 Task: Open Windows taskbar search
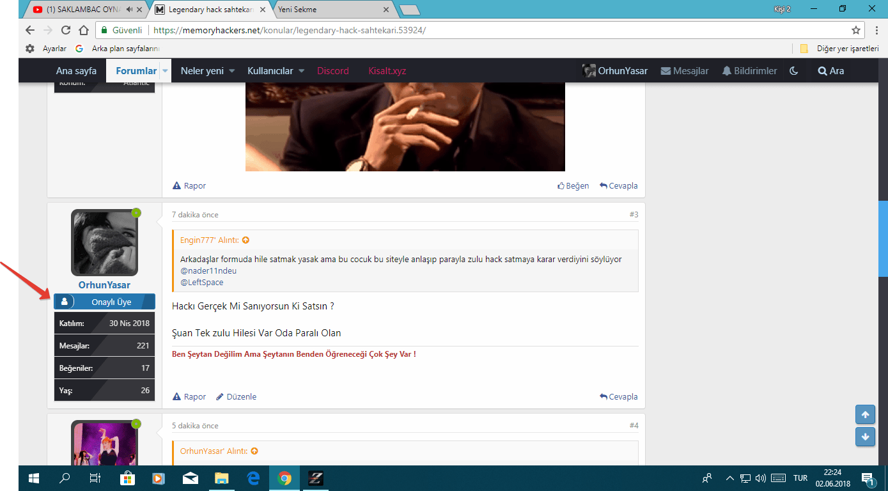point(65,478)
